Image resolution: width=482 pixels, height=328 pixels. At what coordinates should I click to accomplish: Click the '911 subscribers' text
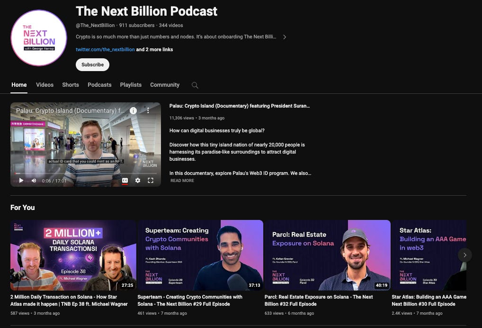point(137,26)
